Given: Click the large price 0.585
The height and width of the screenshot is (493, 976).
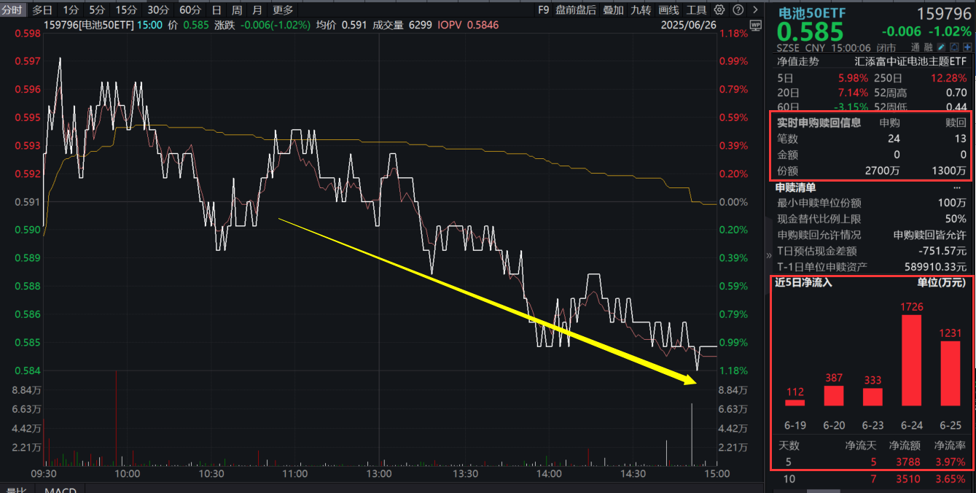Looking at the screenshot, I should pyautogui.click(x=810, y=32).
